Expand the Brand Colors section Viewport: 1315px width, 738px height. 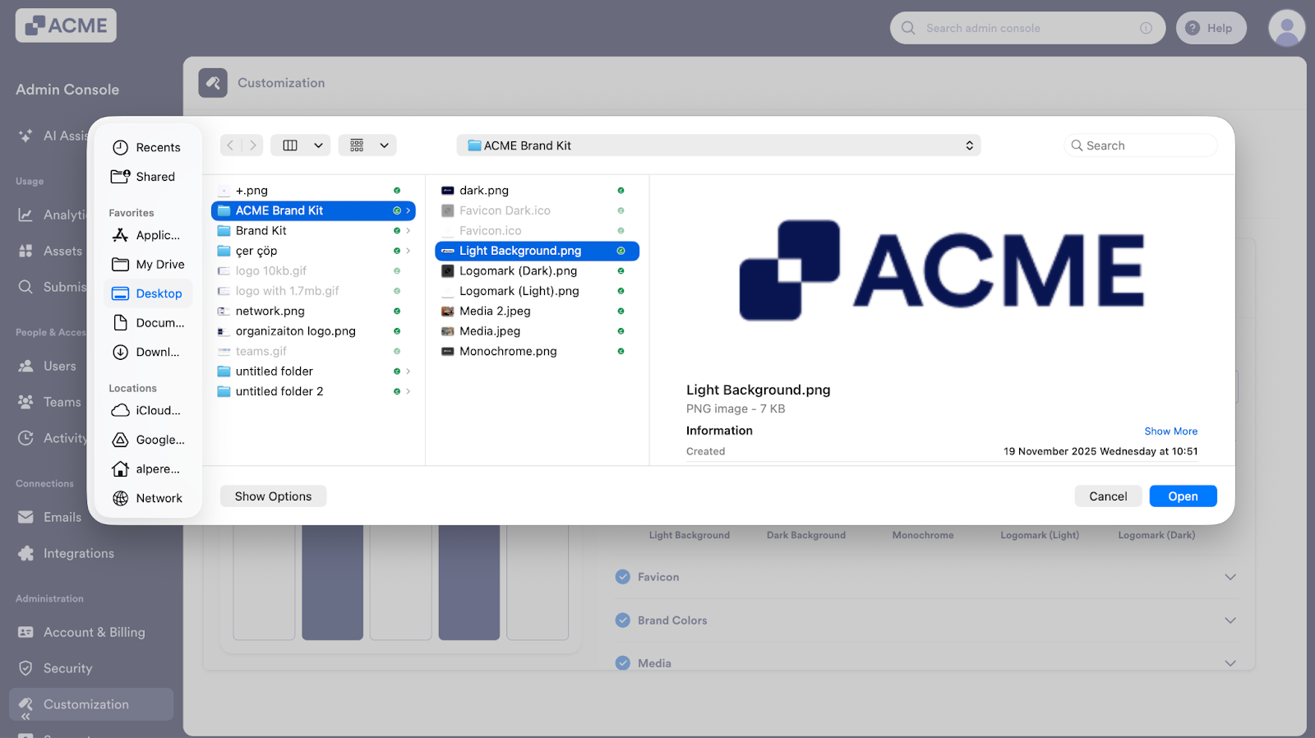click(x=925, y=620)
